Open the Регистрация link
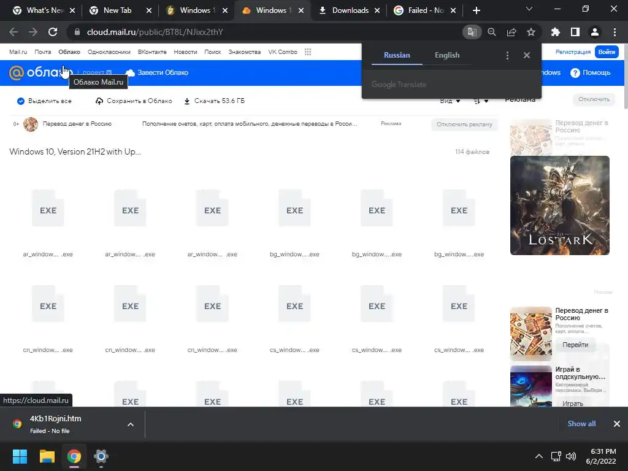 tap(573, 52)
